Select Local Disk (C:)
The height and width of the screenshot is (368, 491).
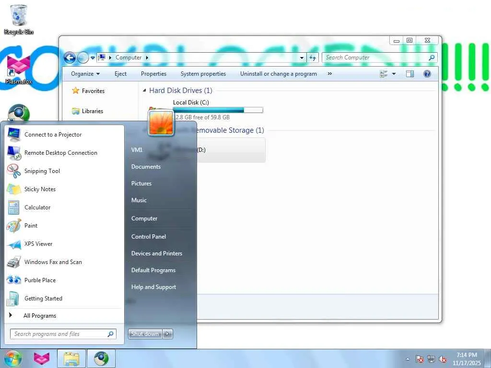click(x=205, y=110)
